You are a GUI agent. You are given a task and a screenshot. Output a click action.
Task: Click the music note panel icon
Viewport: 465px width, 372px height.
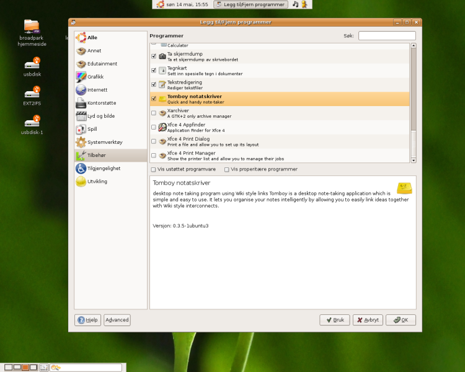[295, 4]
